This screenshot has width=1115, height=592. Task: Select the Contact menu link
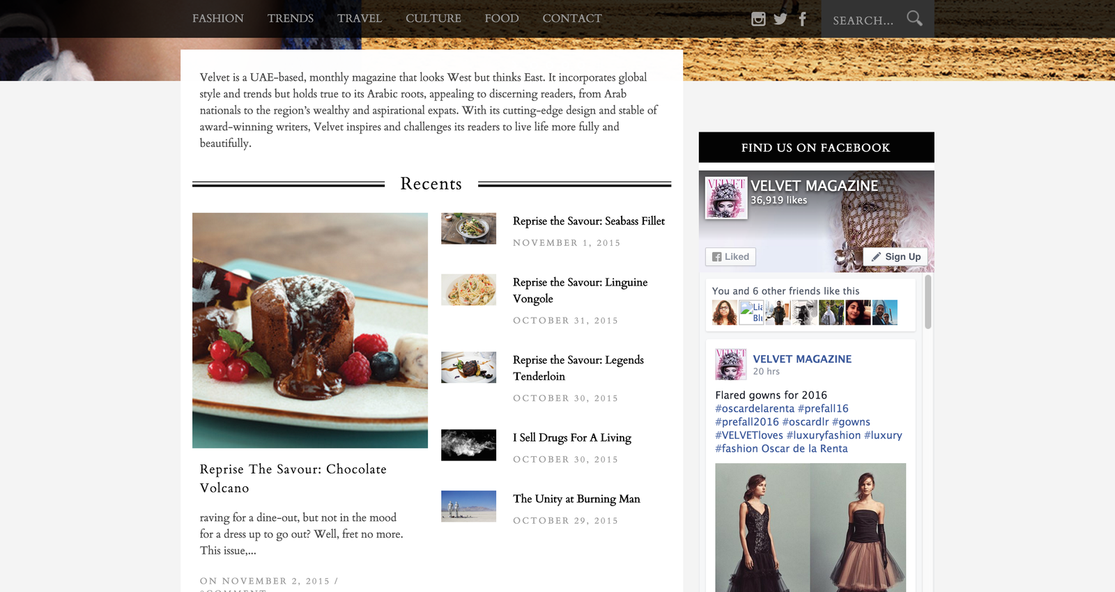[572, 19]
